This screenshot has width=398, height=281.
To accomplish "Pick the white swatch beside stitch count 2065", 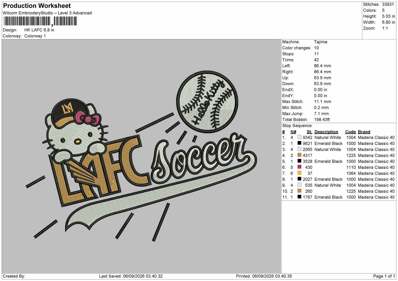I will pyautogui.click(x=299, y=149).
